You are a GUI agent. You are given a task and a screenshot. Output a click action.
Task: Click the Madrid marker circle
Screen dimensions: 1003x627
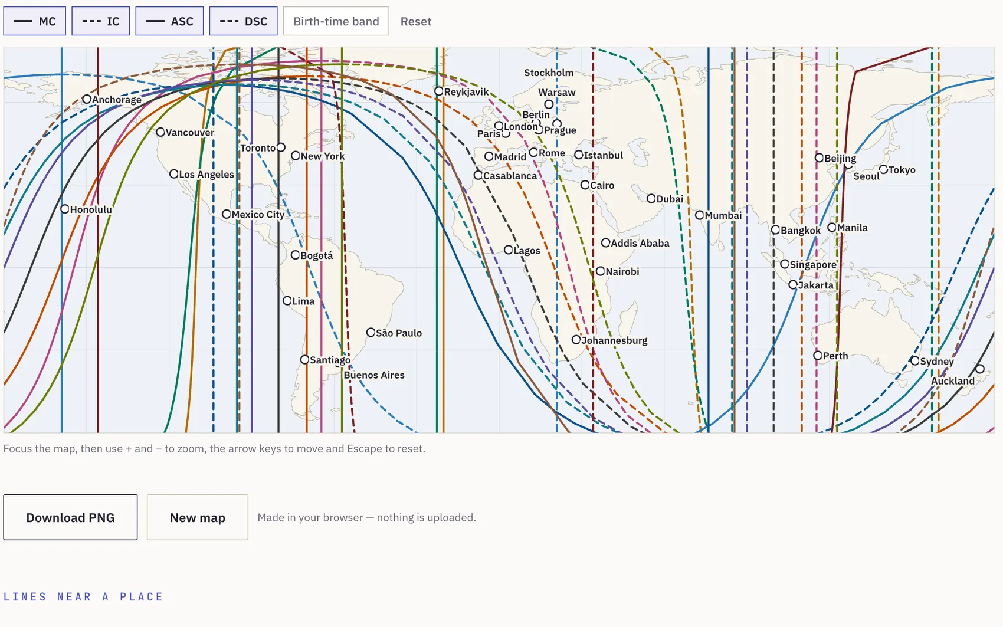[x=489, y=156]
